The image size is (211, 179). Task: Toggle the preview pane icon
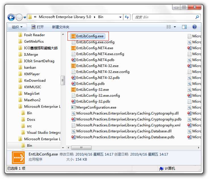(184, 27)
